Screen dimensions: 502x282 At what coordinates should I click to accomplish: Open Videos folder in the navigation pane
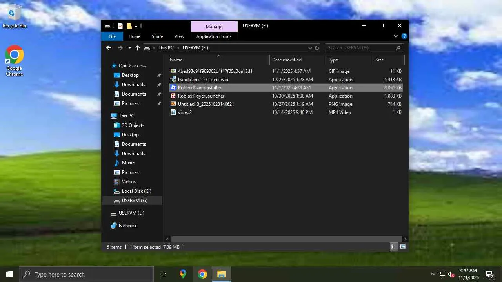(x=129, y=182)
